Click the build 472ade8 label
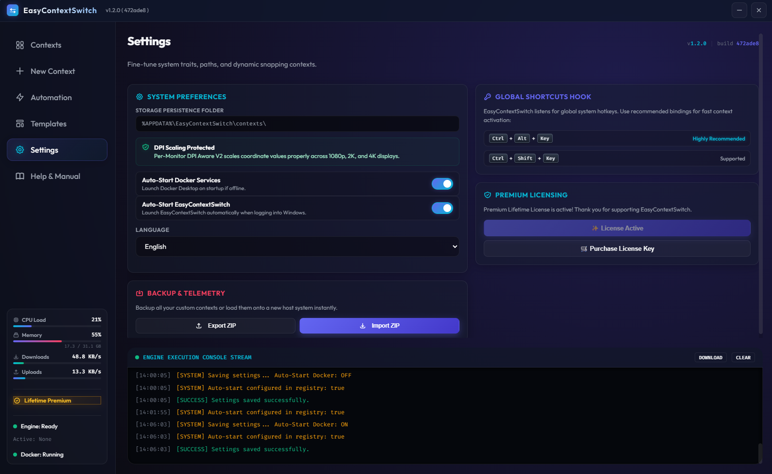The image size is (772, 474). pyautogui.click(x=737, y=43)
